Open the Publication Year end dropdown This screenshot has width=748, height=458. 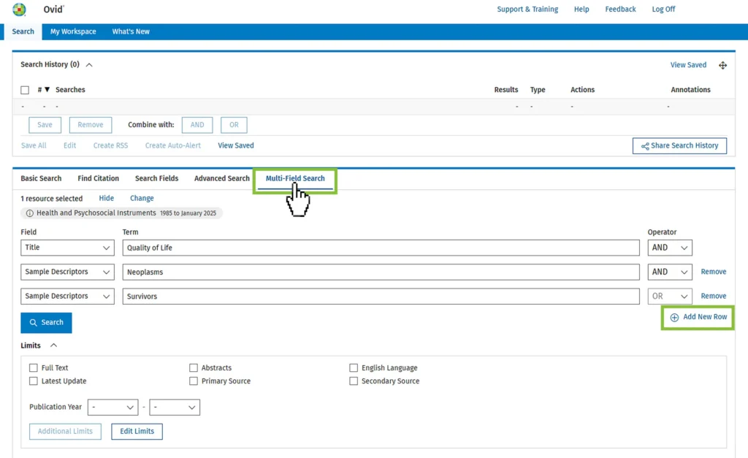pyautogui.click(x=175, y=408)
